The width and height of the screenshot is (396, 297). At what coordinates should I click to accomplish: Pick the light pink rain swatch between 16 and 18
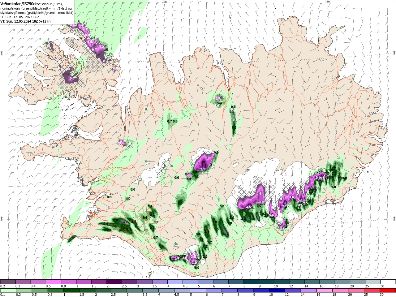click(x=324, y=290)
